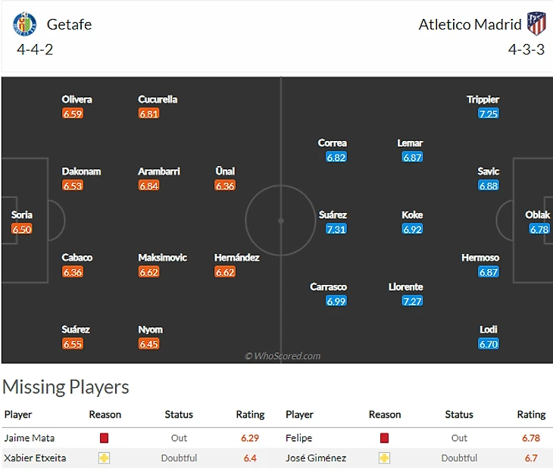Click Trippier's 7.25 rating badge

click(x=489, y=114)
